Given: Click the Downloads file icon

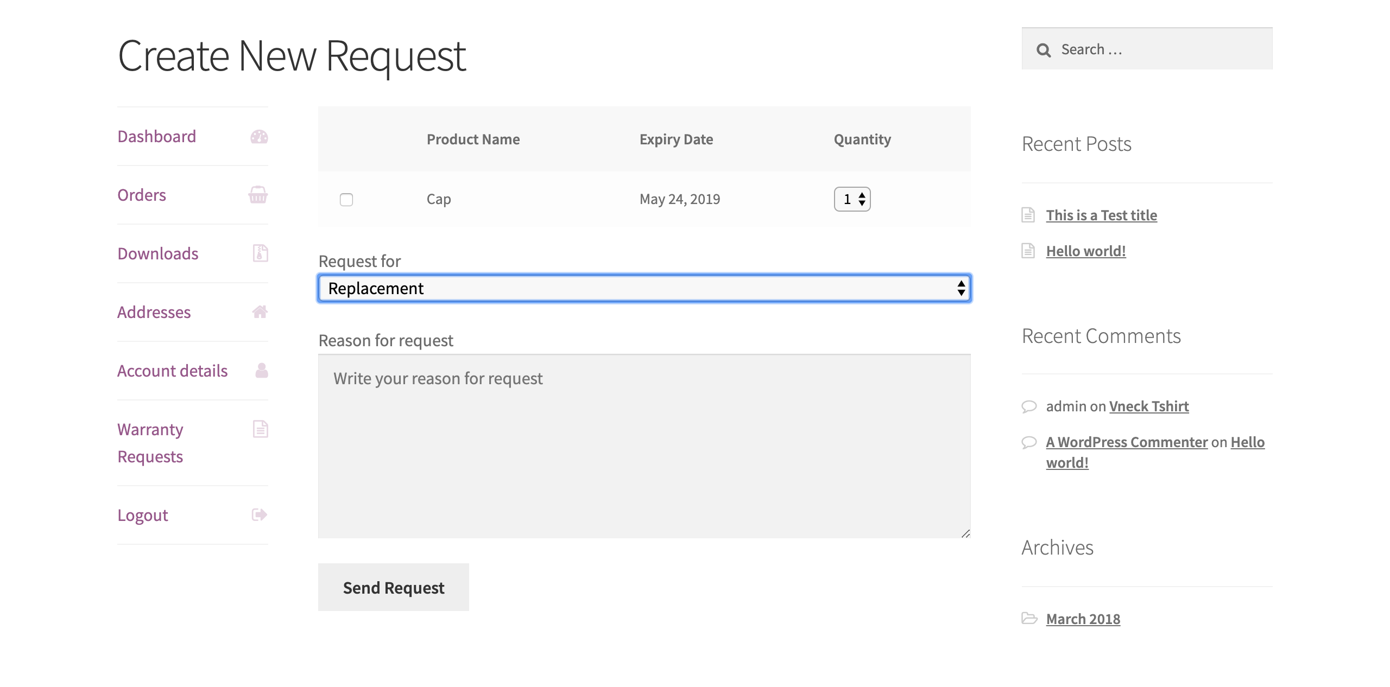Looking at the screenshot, I should (x=260, y=253).
